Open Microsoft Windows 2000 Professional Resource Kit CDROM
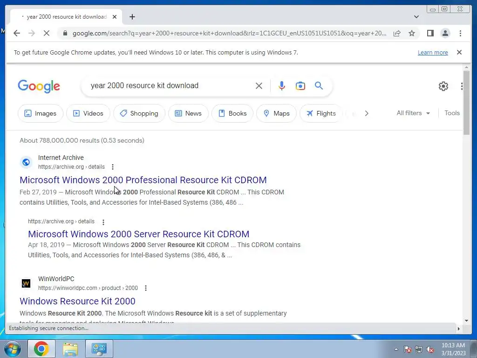Viewport: 477px width, 358px height. [x=143, y=180]
